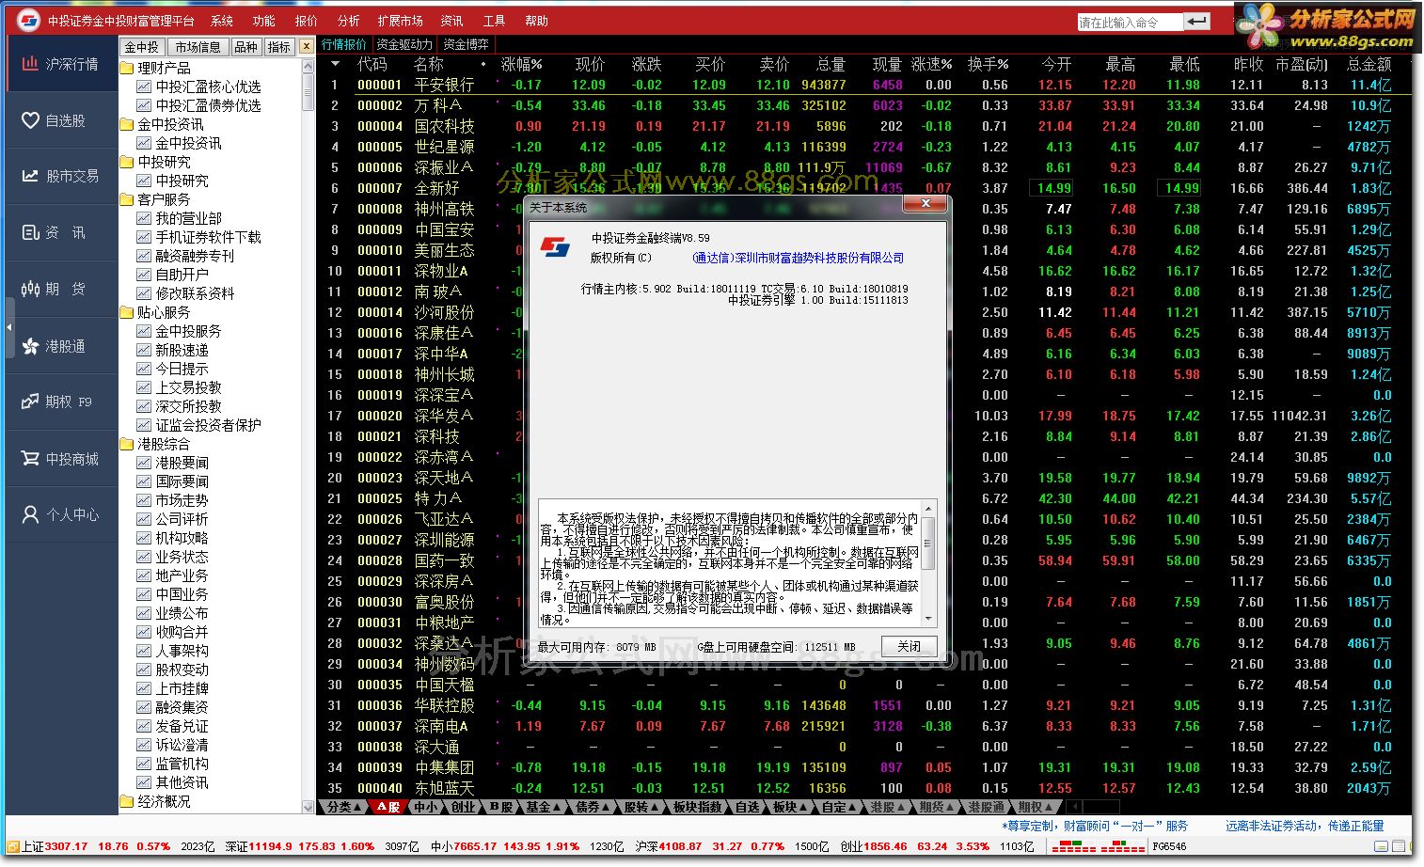This screenshot has height=867, width=1424.
Task: Click the command box enter arrow button
Action: 1196,21
